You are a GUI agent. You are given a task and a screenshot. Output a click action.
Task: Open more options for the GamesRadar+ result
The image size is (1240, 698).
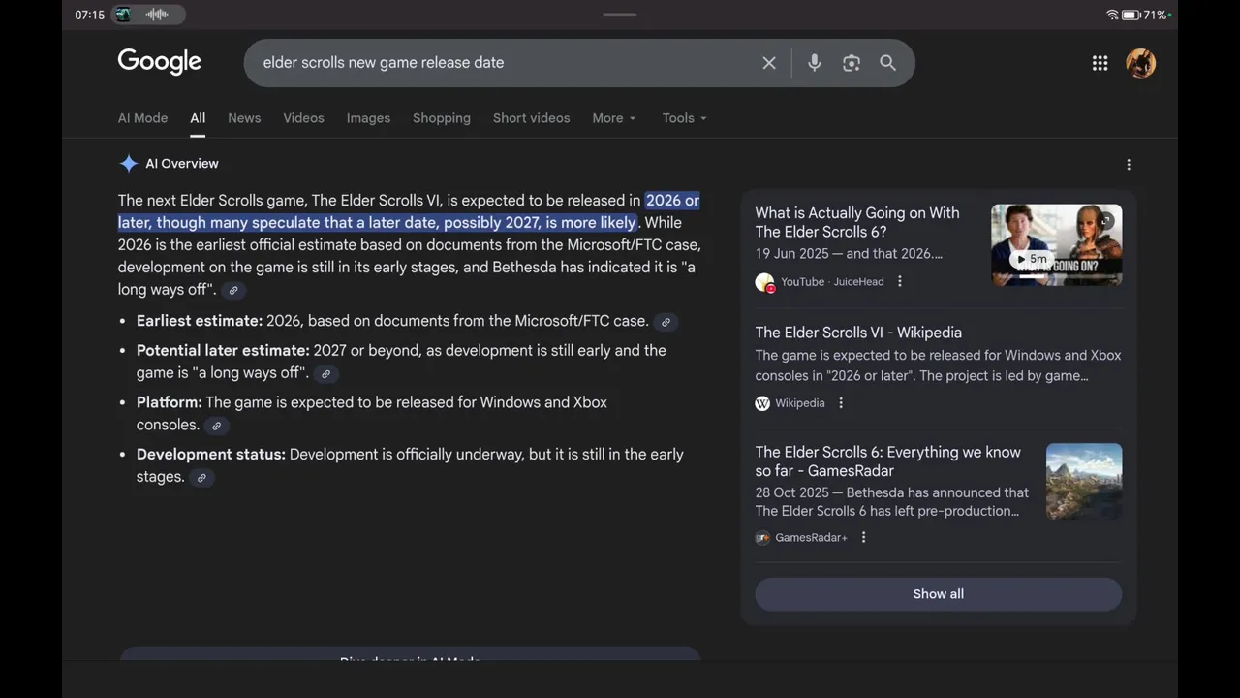pos(863,537)
